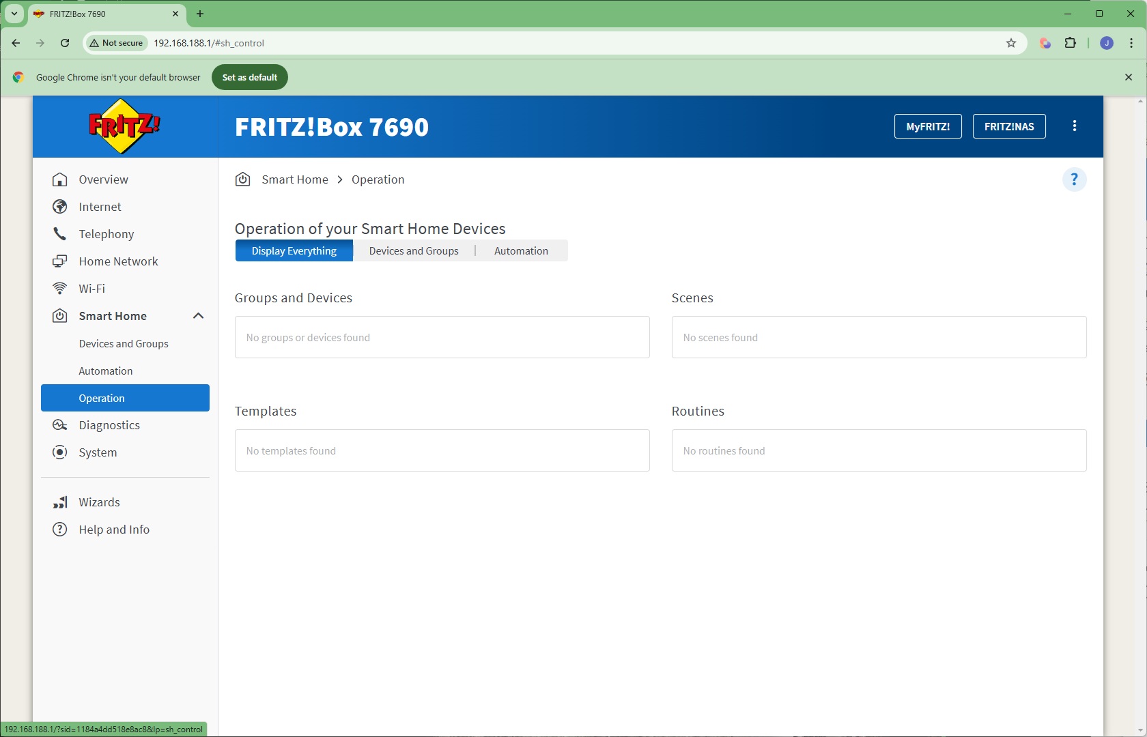Switch to the Display Everything tab
The image size is (1147, 737).
coord(294,250)
